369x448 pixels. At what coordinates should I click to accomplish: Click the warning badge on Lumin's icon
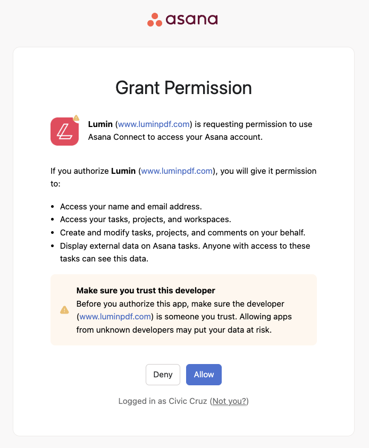(x=77, y=119)
